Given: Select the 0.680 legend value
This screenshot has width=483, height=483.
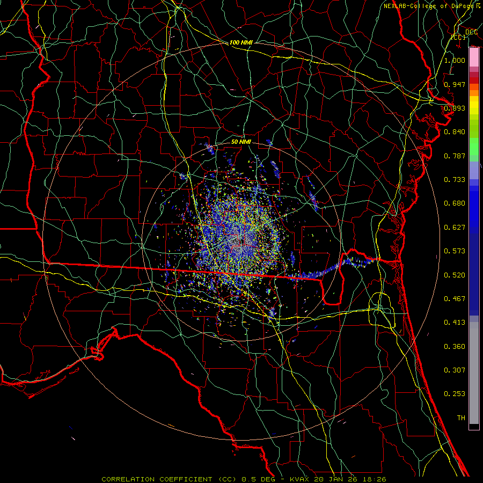Looking at the screenshot, I should (x=455, y=203).
